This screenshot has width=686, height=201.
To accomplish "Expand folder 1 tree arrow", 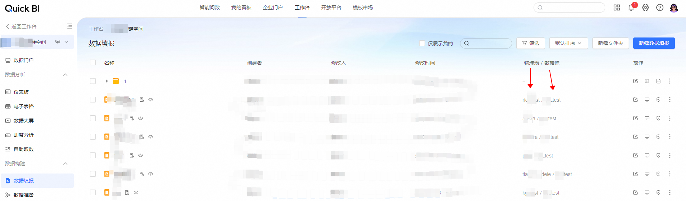I will (107, 81).
